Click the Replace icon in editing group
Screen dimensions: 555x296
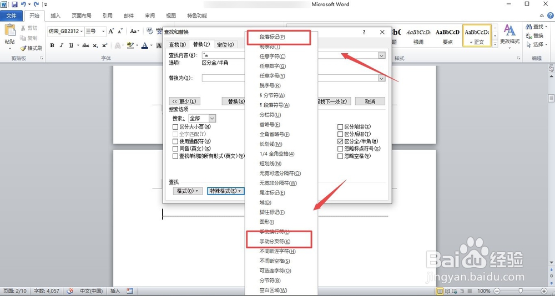tap(529, 35)
